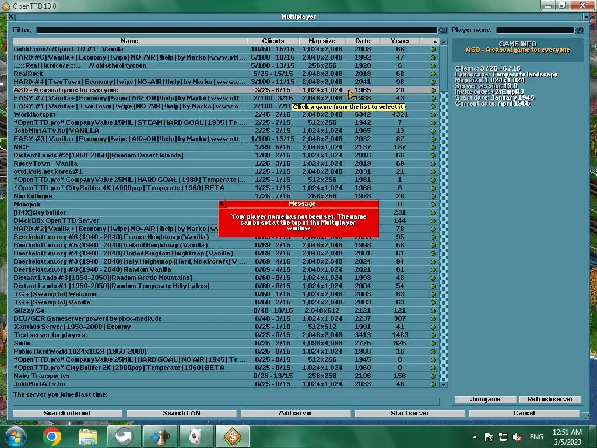Select the Sodor server
The width and height of the screenshot is (597, 448).
pos(226,343)
